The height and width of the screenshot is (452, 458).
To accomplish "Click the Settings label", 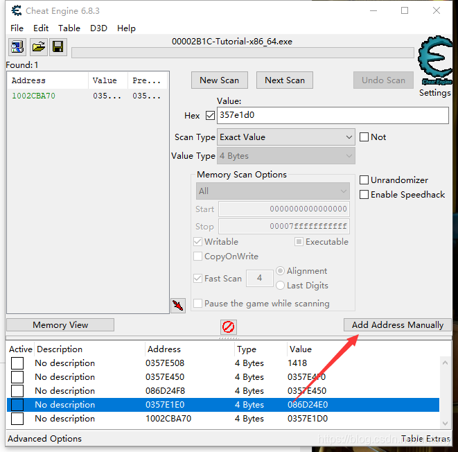I will point(435,93).
